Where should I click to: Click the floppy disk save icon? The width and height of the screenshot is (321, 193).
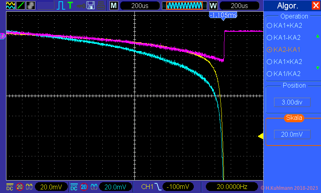click(91, 6)
